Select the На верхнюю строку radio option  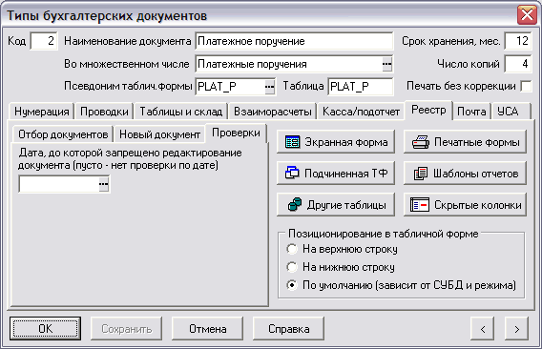point(292,249)
